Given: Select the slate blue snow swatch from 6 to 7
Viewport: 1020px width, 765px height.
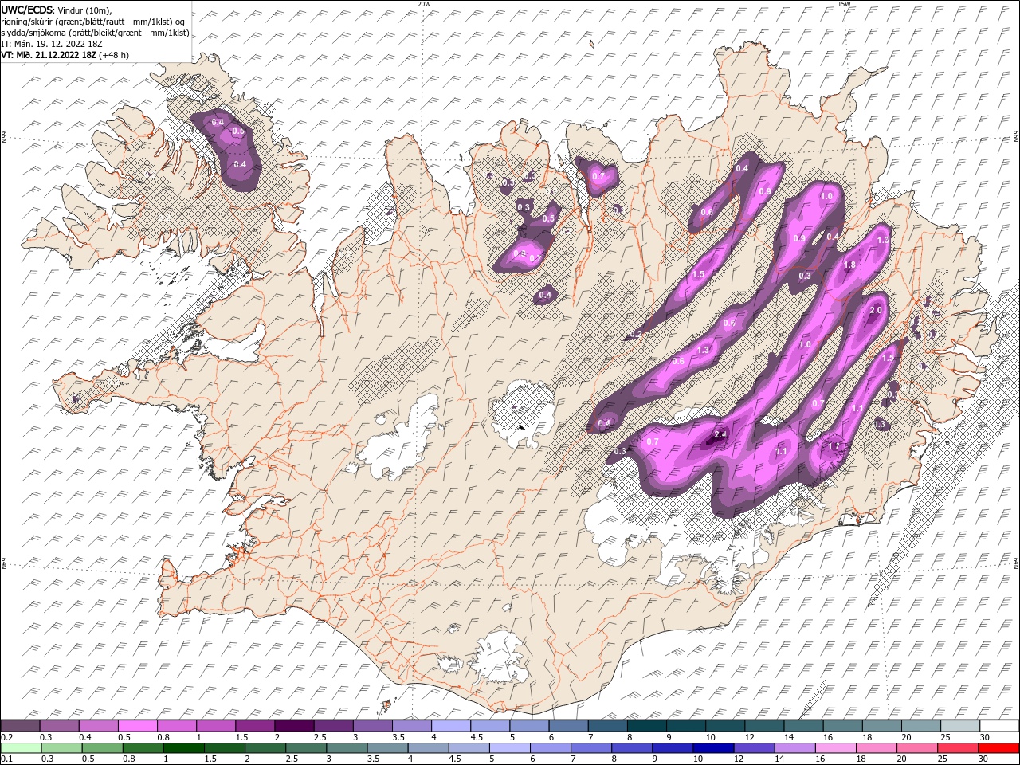Looking at the screenshot, I should point(568,726).
